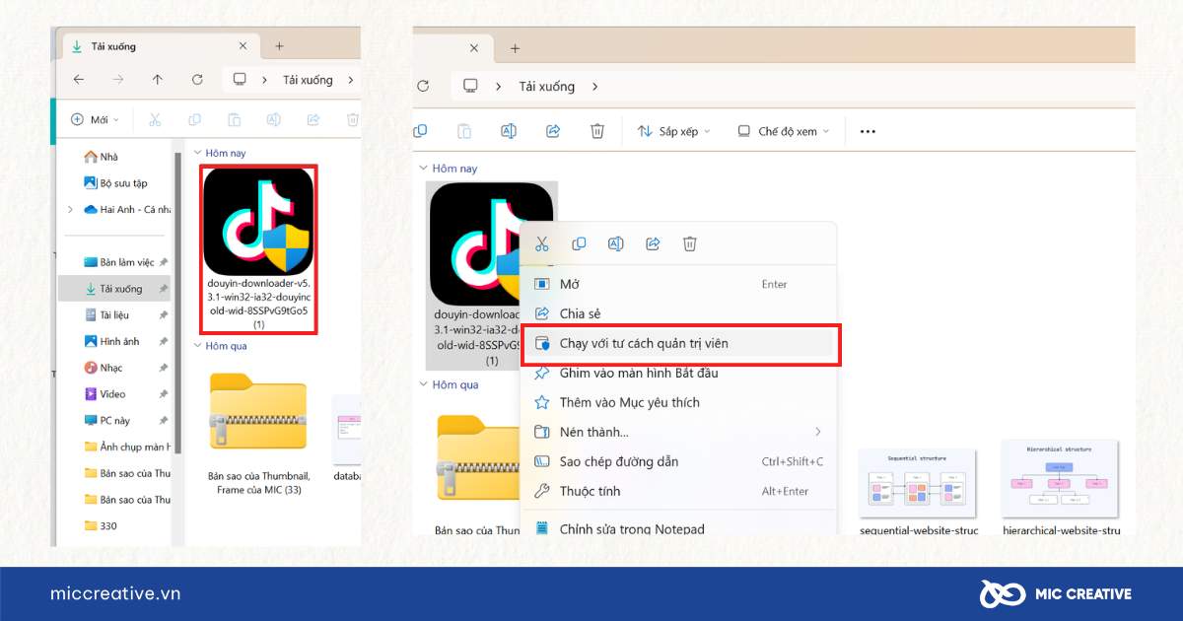This screenshot has height=621, width=1183.
Task: Open the Mới (New) dropdown
Action: pos(95,119)
